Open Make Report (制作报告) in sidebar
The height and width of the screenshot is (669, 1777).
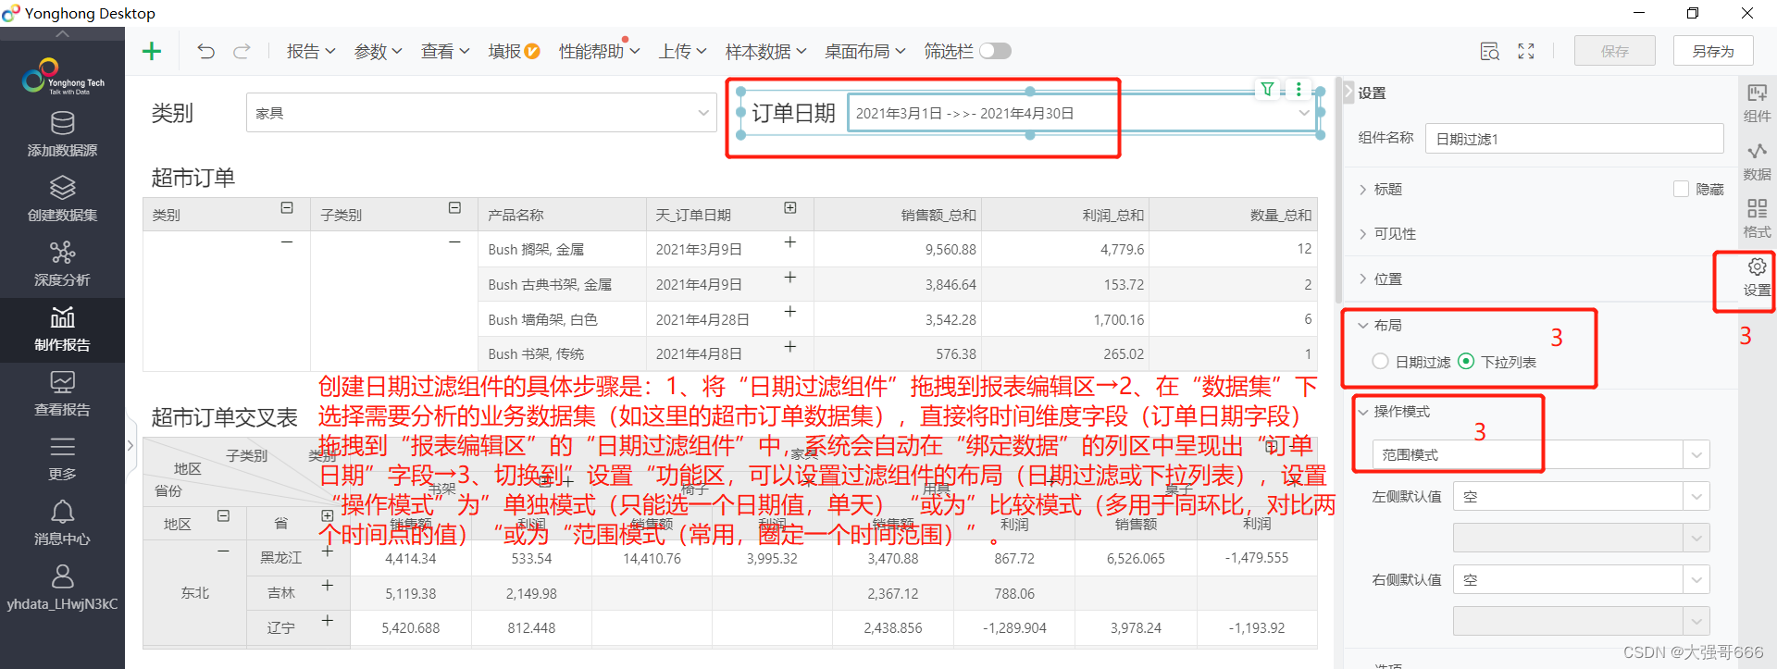tap(62, 329)
